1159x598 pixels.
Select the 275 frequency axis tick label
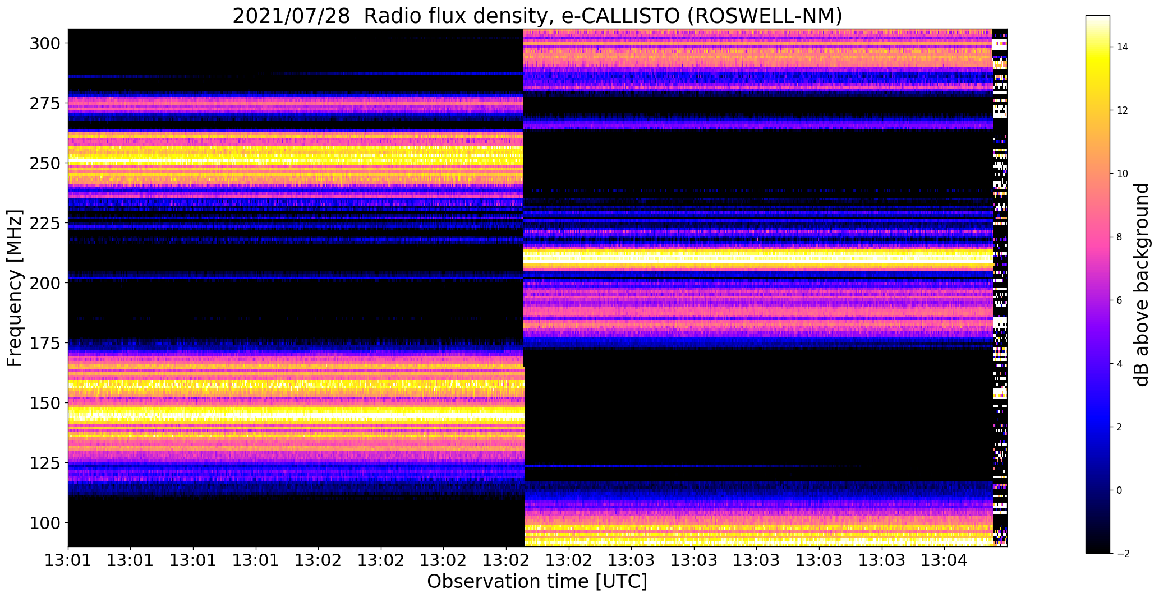(45, 103)
